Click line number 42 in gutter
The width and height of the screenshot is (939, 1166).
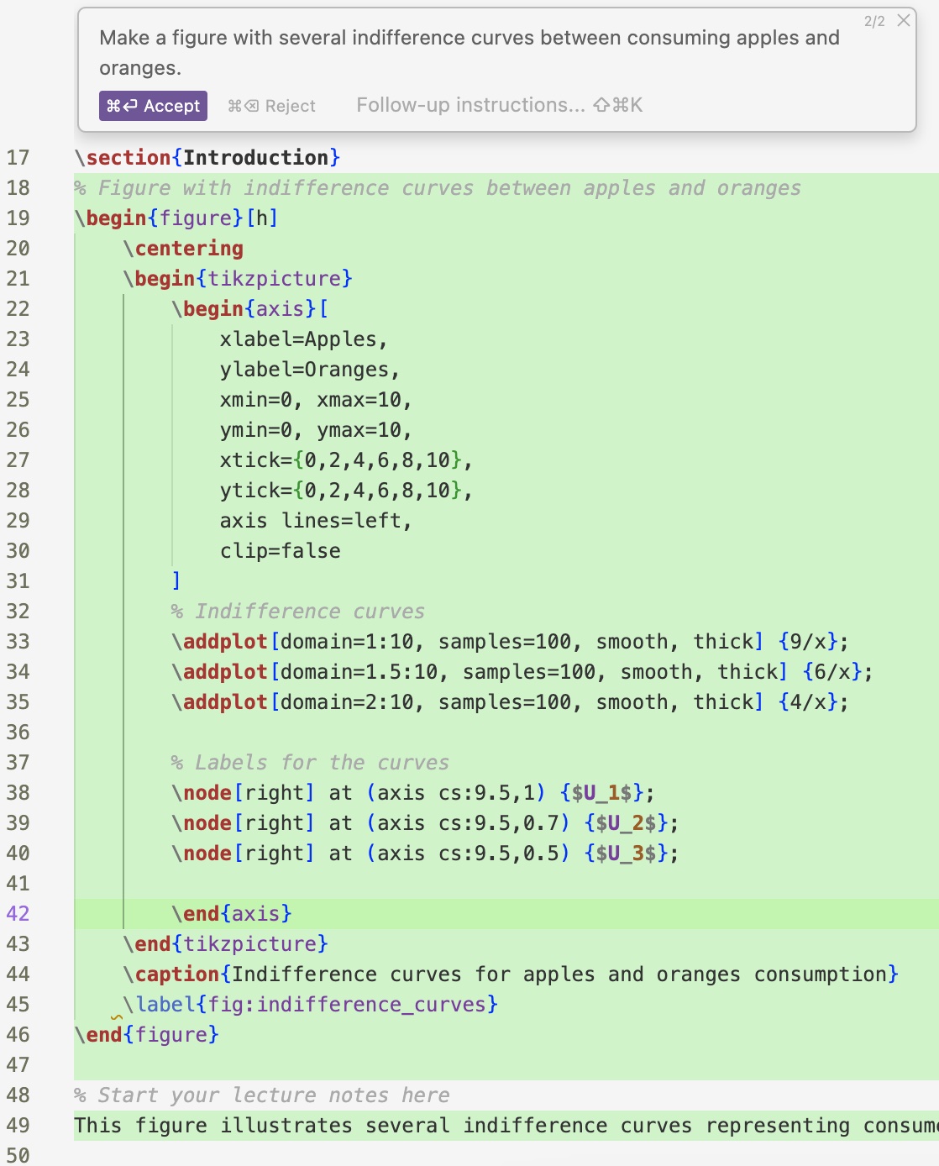click(18, 914)
